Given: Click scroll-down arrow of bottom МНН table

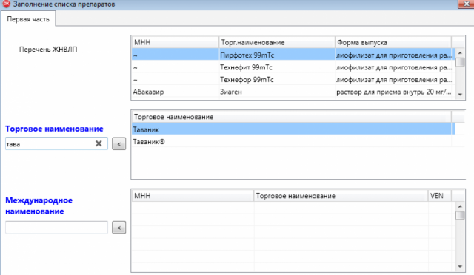Looking at the screenshot, I should pyautogui.click(x=460, y=267).
